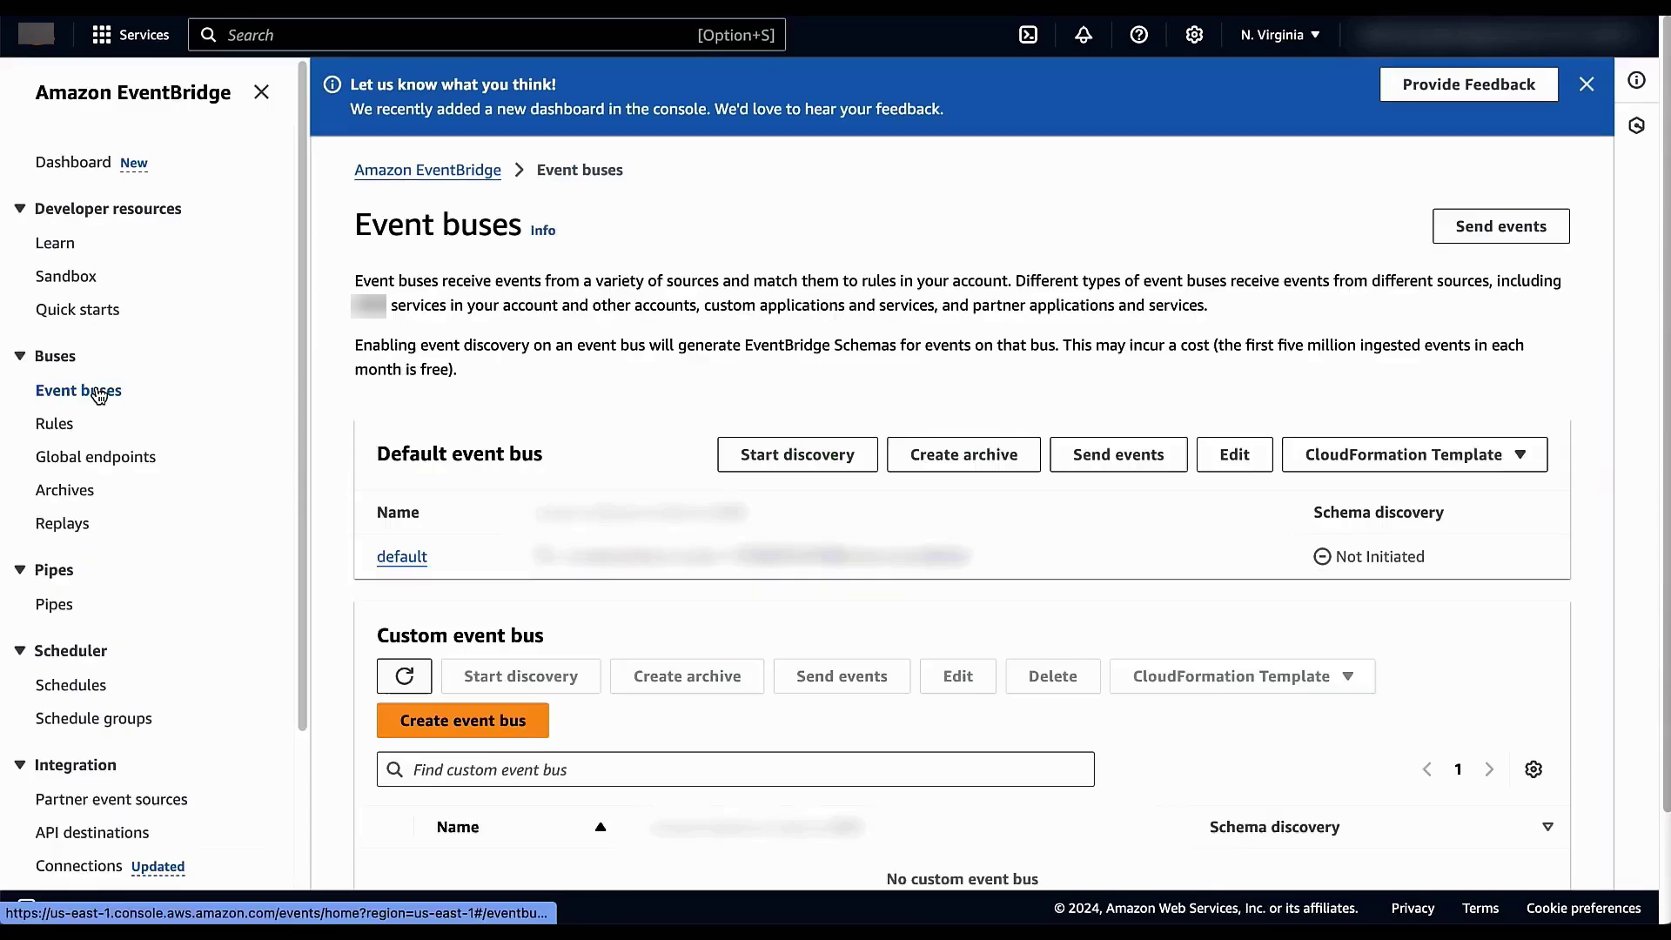Click Amazon EventBridge breadcrumb link

click(427, 170)
